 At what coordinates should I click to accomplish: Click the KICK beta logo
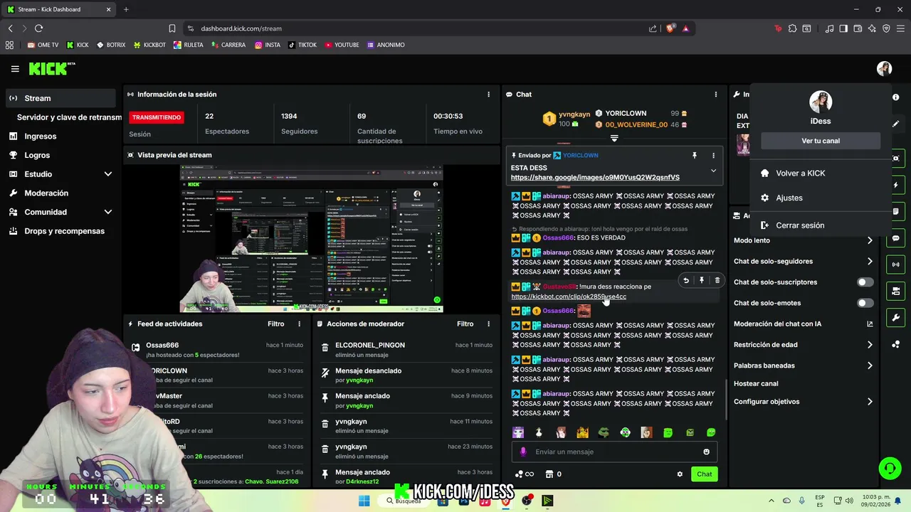click(x=51, y=68)
